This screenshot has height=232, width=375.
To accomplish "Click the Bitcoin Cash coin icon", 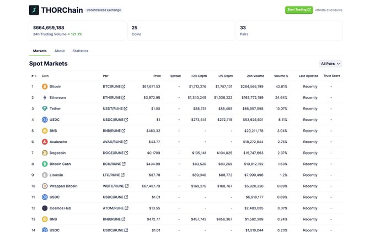I will (x=45, y=164).
